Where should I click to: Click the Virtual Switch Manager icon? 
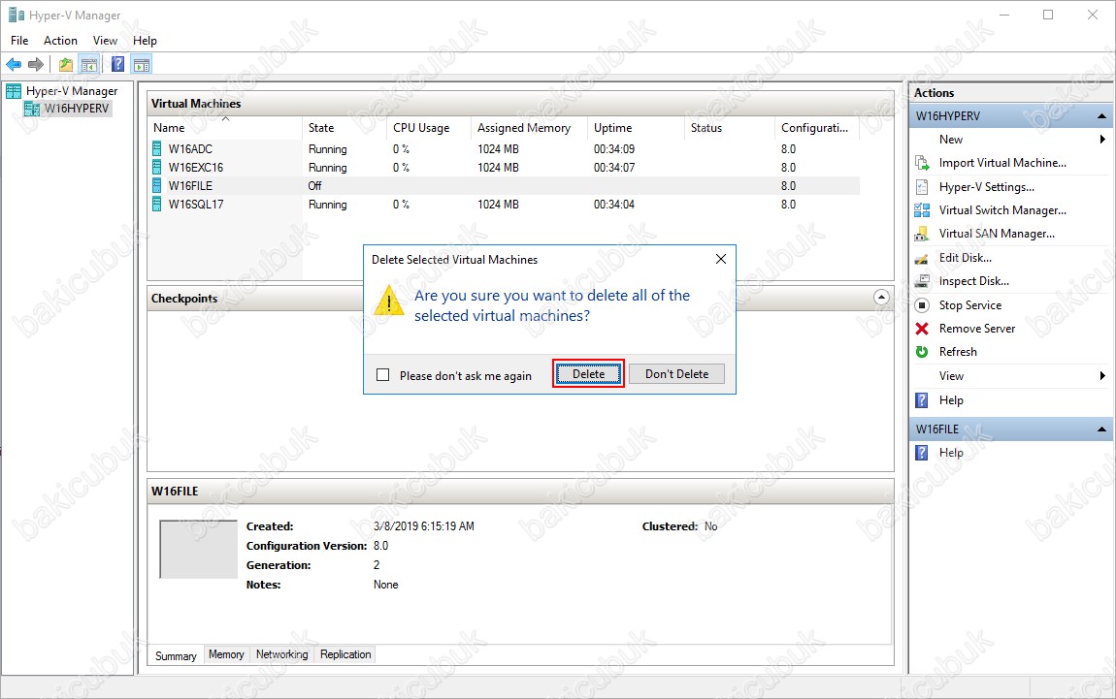(x=922, y=210)
